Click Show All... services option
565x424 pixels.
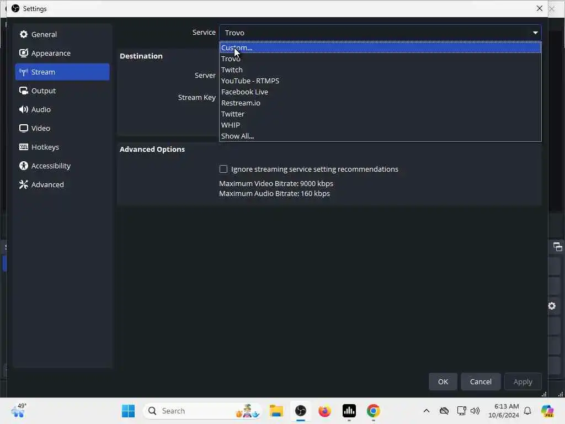point(380,136)
